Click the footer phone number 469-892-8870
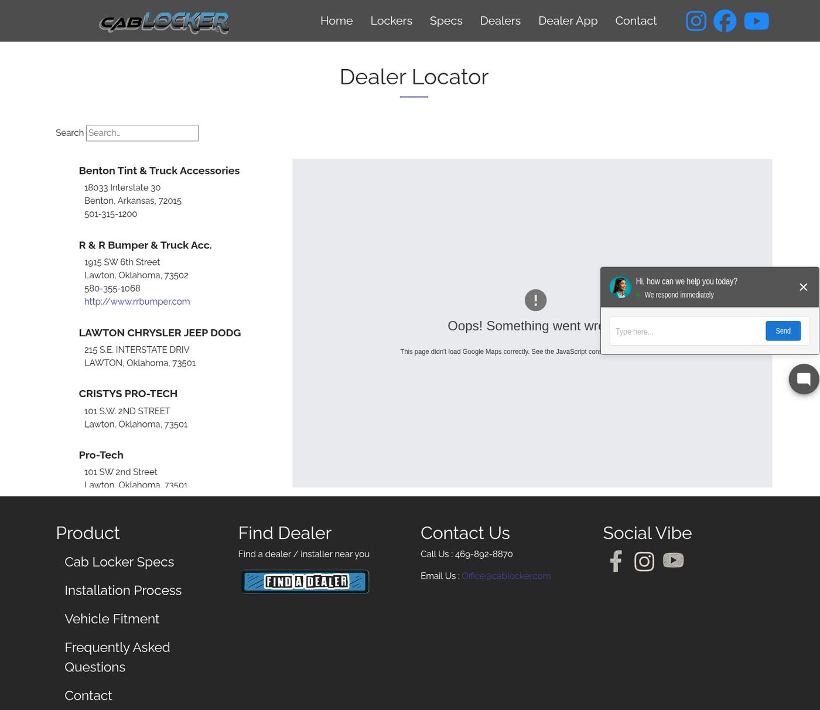This screenshot has width=820, height=710. coord(484,554)
